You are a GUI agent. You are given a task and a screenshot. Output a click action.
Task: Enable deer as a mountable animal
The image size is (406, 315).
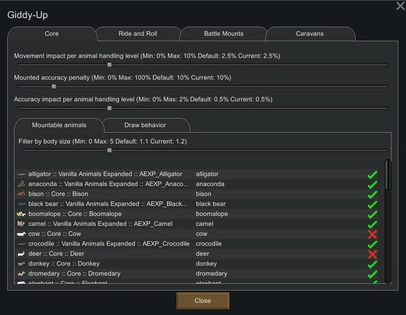tap(372, 254)
